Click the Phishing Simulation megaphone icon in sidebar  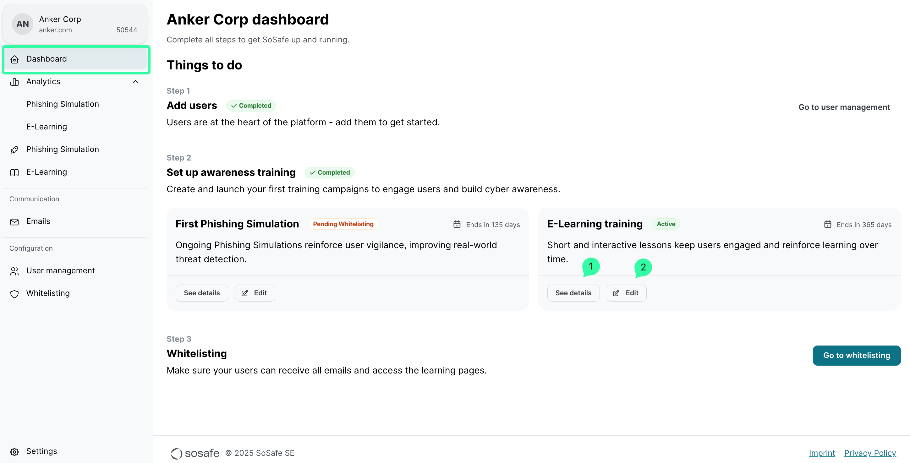[14, 150]
